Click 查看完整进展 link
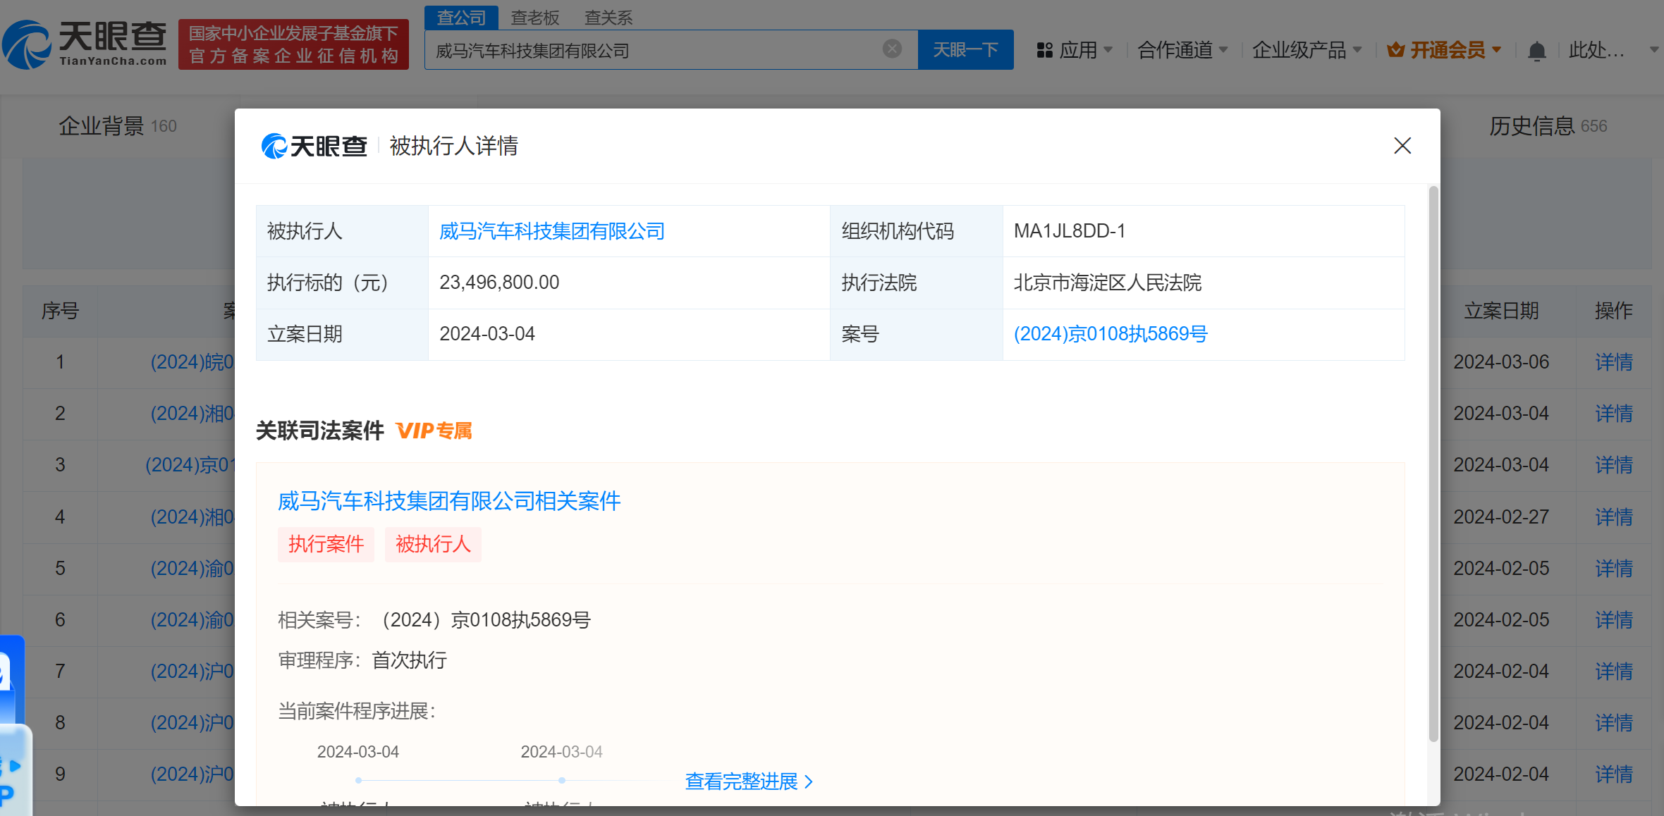Screen dimensions: 1664x816 [x=749, y=781]
